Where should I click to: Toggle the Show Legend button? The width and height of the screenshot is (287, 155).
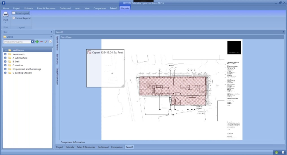21,13
